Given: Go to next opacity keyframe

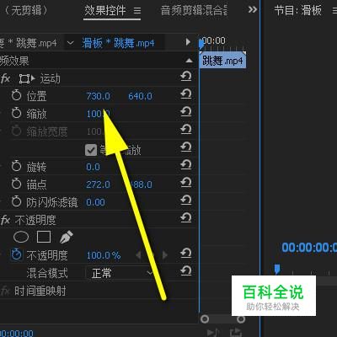Looking at the screenshot, I should 165,255.
